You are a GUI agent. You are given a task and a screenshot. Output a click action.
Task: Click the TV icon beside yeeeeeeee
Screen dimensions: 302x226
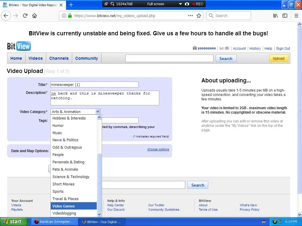coord(195,48)
